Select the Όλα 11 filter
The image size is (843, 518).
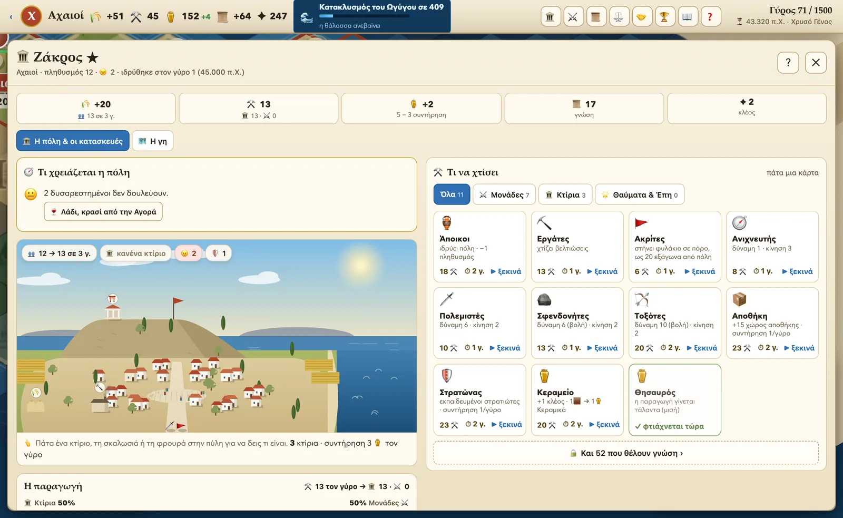tap(452, 194)
